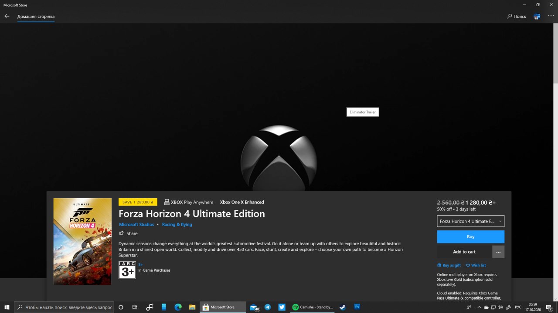Click the 50% off 3 days left text

(456, 209)
